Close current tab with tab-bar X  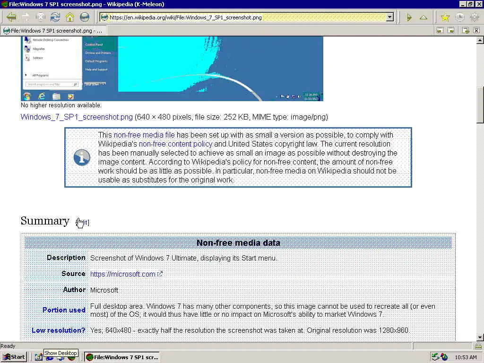pos(476,30)
